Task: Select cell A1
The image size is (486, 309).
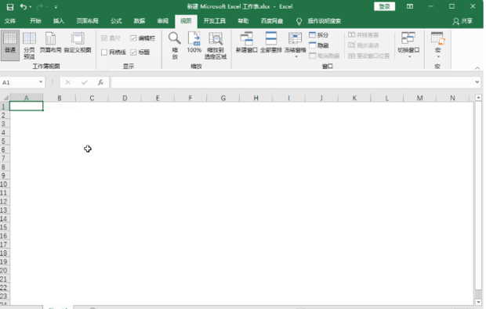Action: (27, 106)
